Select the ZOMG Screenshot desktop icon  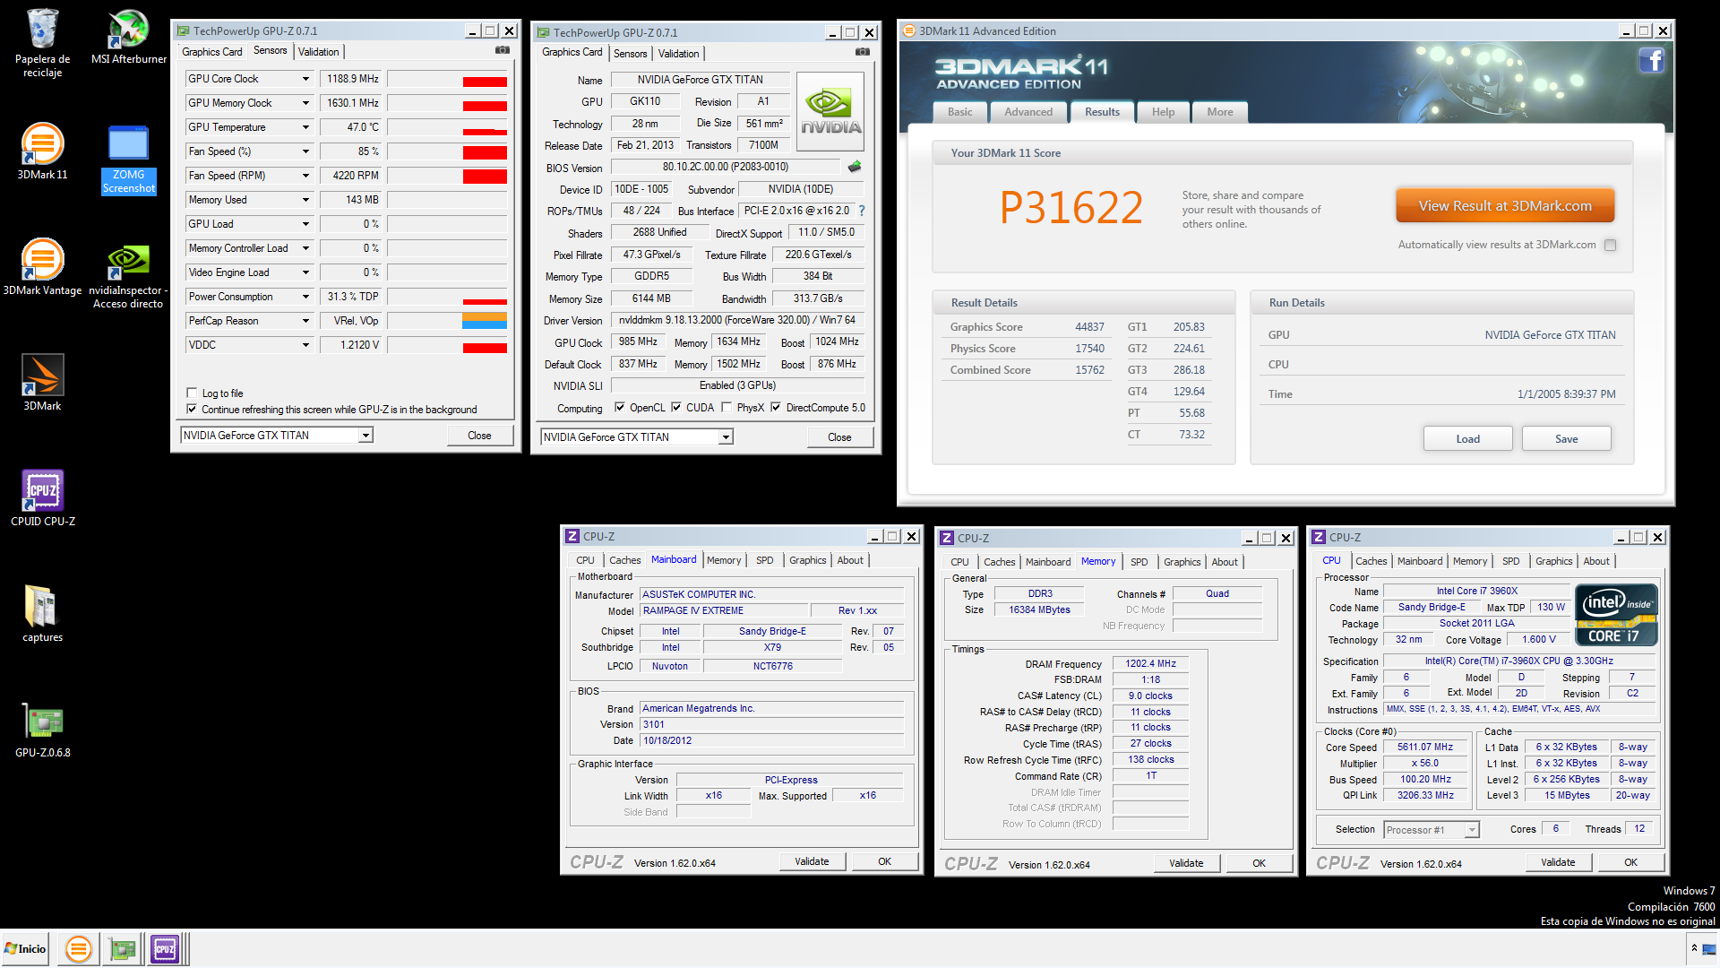[128, 160]
